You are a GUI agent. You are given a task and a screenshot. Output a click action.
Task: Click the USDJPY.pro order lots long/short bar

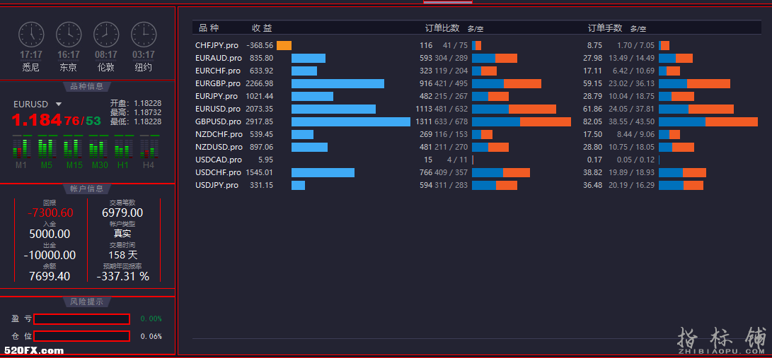(x=681, y=185)
